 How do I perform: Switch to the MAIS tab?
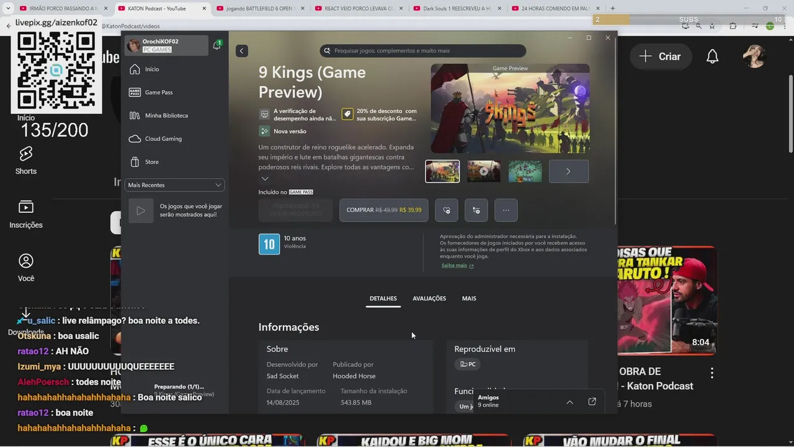(469, 299)
